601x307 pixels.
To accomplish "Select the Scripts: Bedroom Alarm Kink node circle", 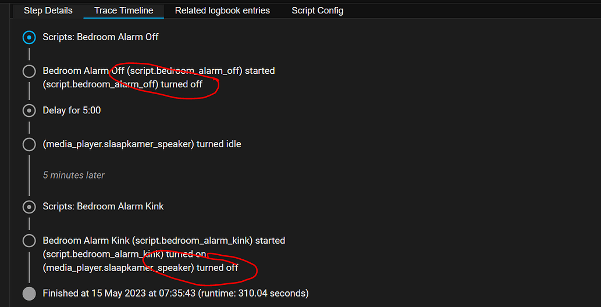I will coord(29,207).
